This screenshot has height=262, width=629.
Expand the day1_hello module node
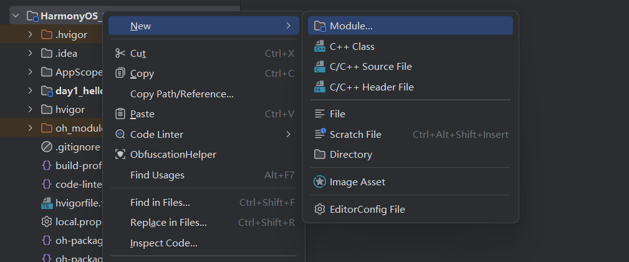click(x=30, y=90)
